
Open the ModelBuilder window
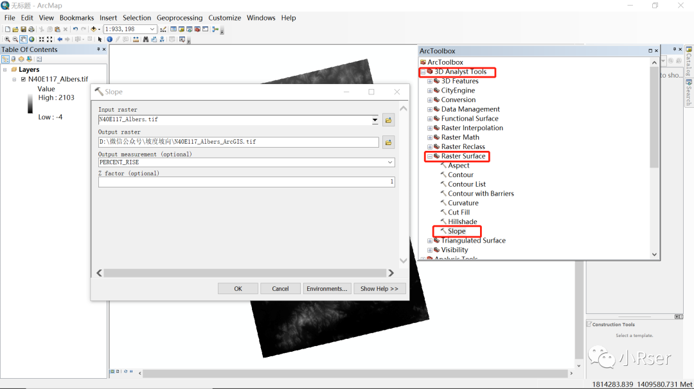[x=215, y=29]
